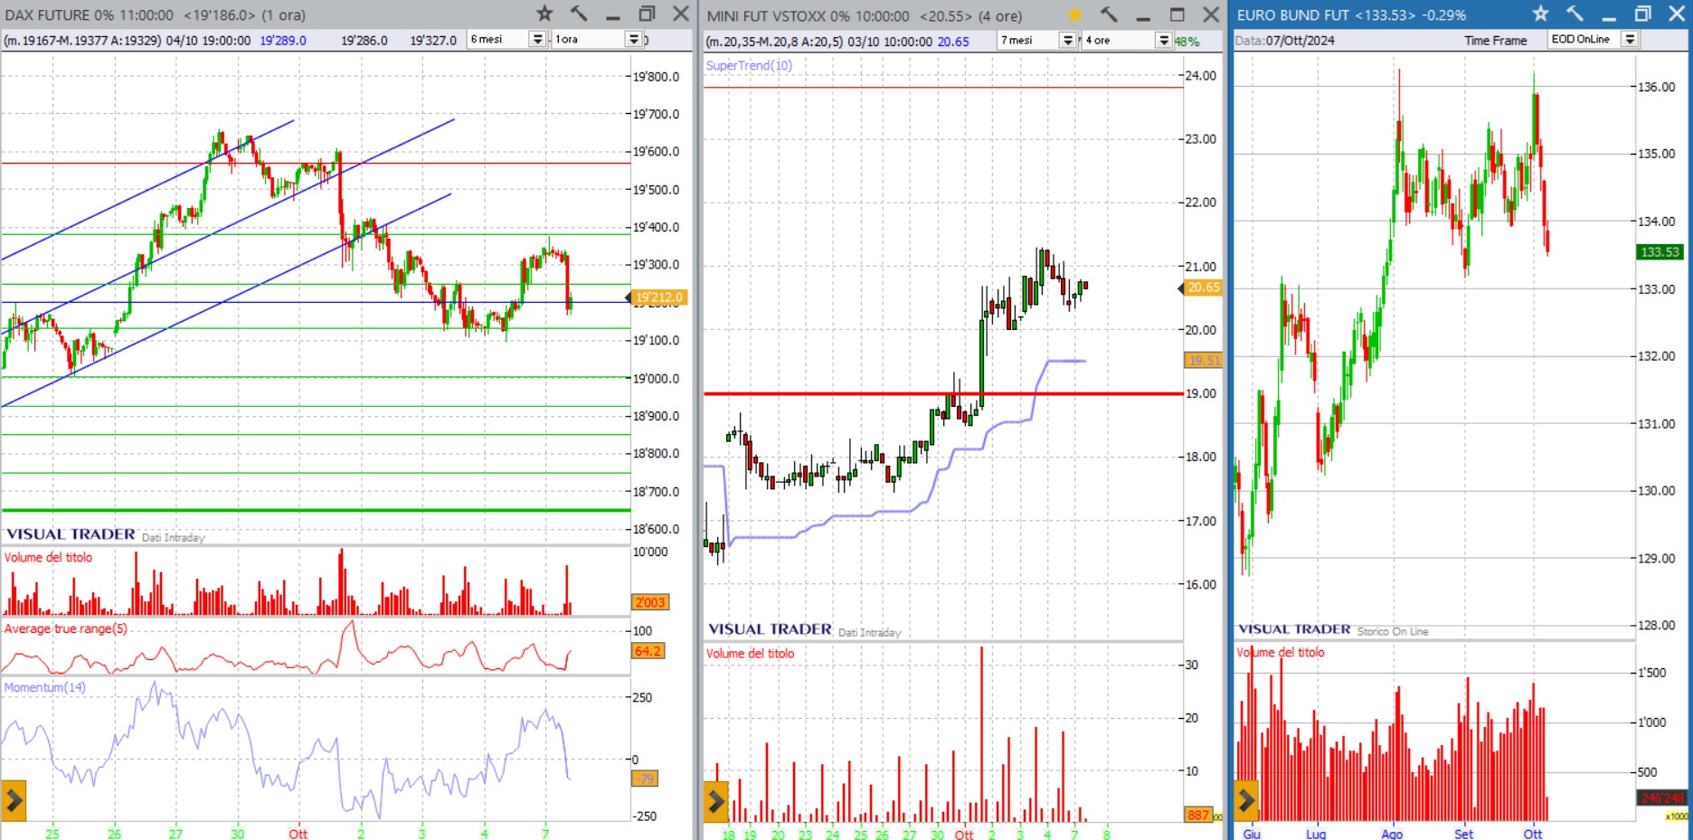Image resolution: width=1693 pixels, height=840 pixels.
Task: Open the hammer tools icon in EURO BUND FUT
Action: coord(1575,14)
